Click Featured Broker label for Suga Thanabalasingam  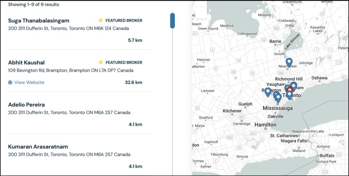coord(124,20)
